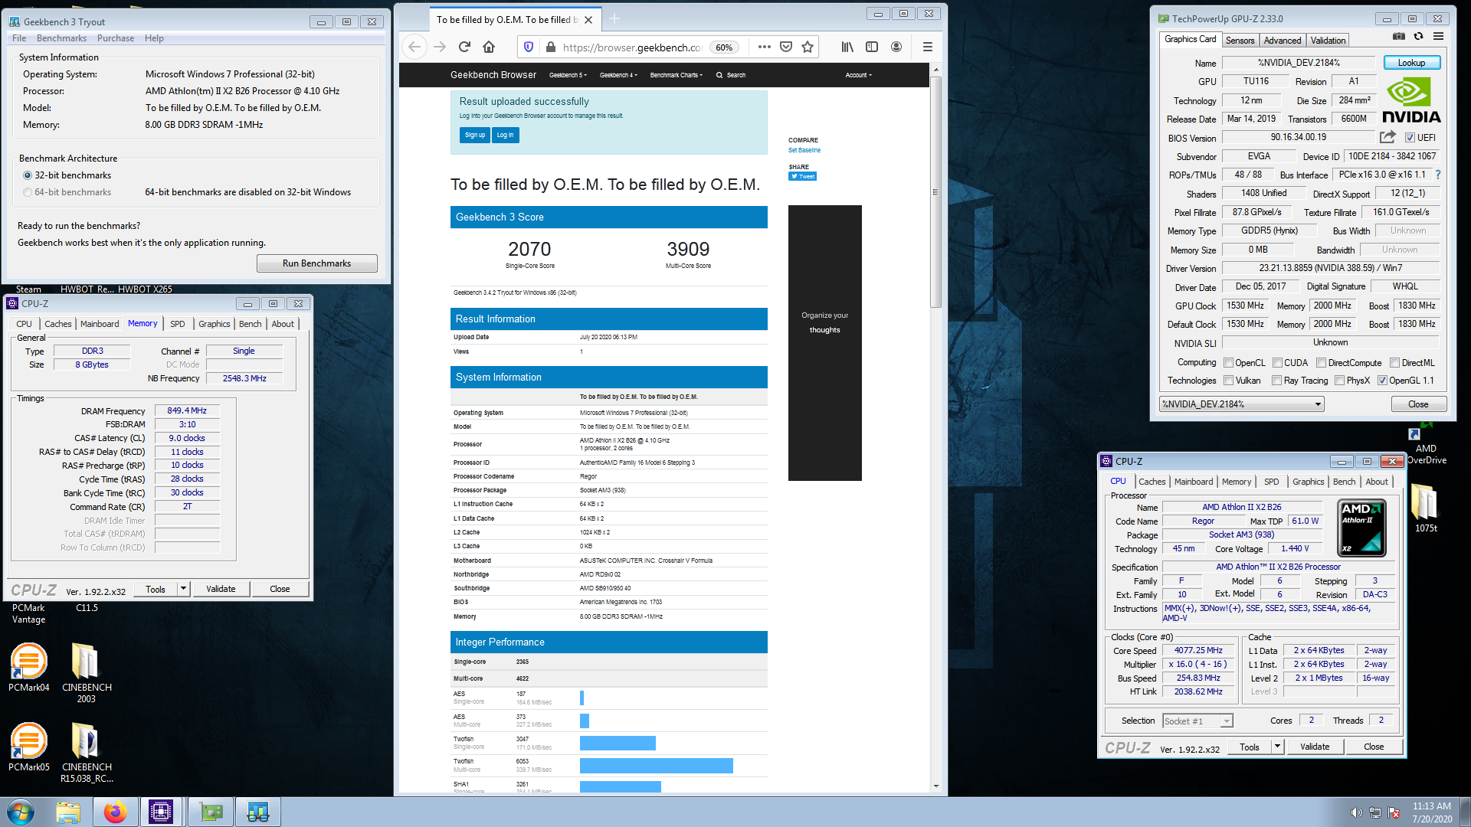Toggle Vulkan checkbox
This screenshot has height=827, width=1471.
click(1228, 381)
